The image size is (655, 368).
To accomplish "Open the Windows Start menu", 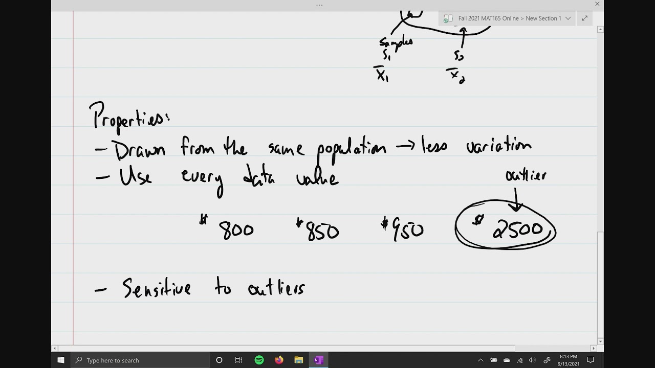I will [61, 360].
